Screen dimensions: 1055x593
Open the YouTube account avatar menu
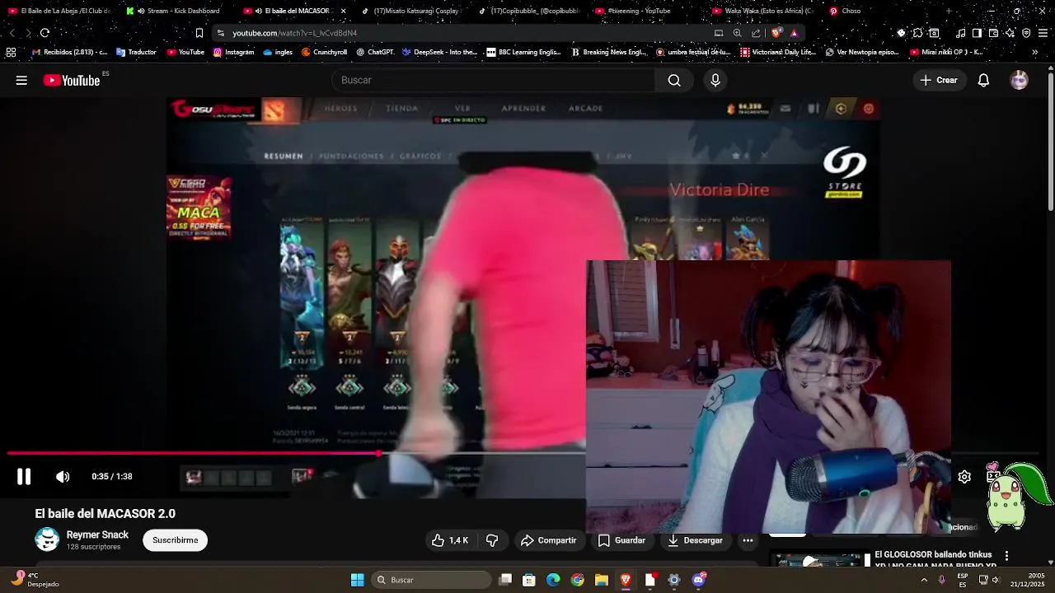coord(1020,80)
